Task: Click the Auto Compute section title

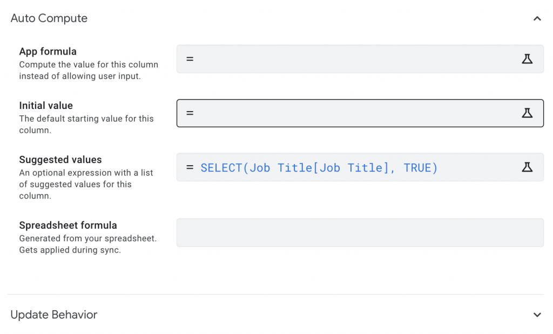Action: tap(49, 18)
